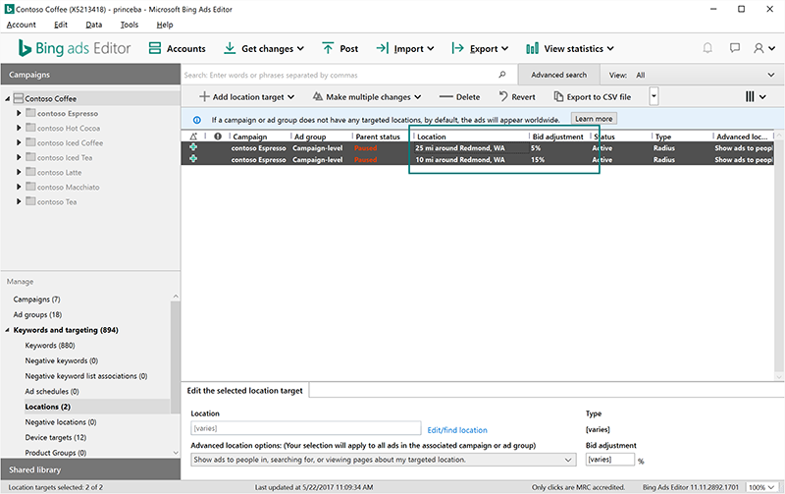Click the Bid adjustment percentage field
Viewport: 785px width, 494px height.
point(609,460)
